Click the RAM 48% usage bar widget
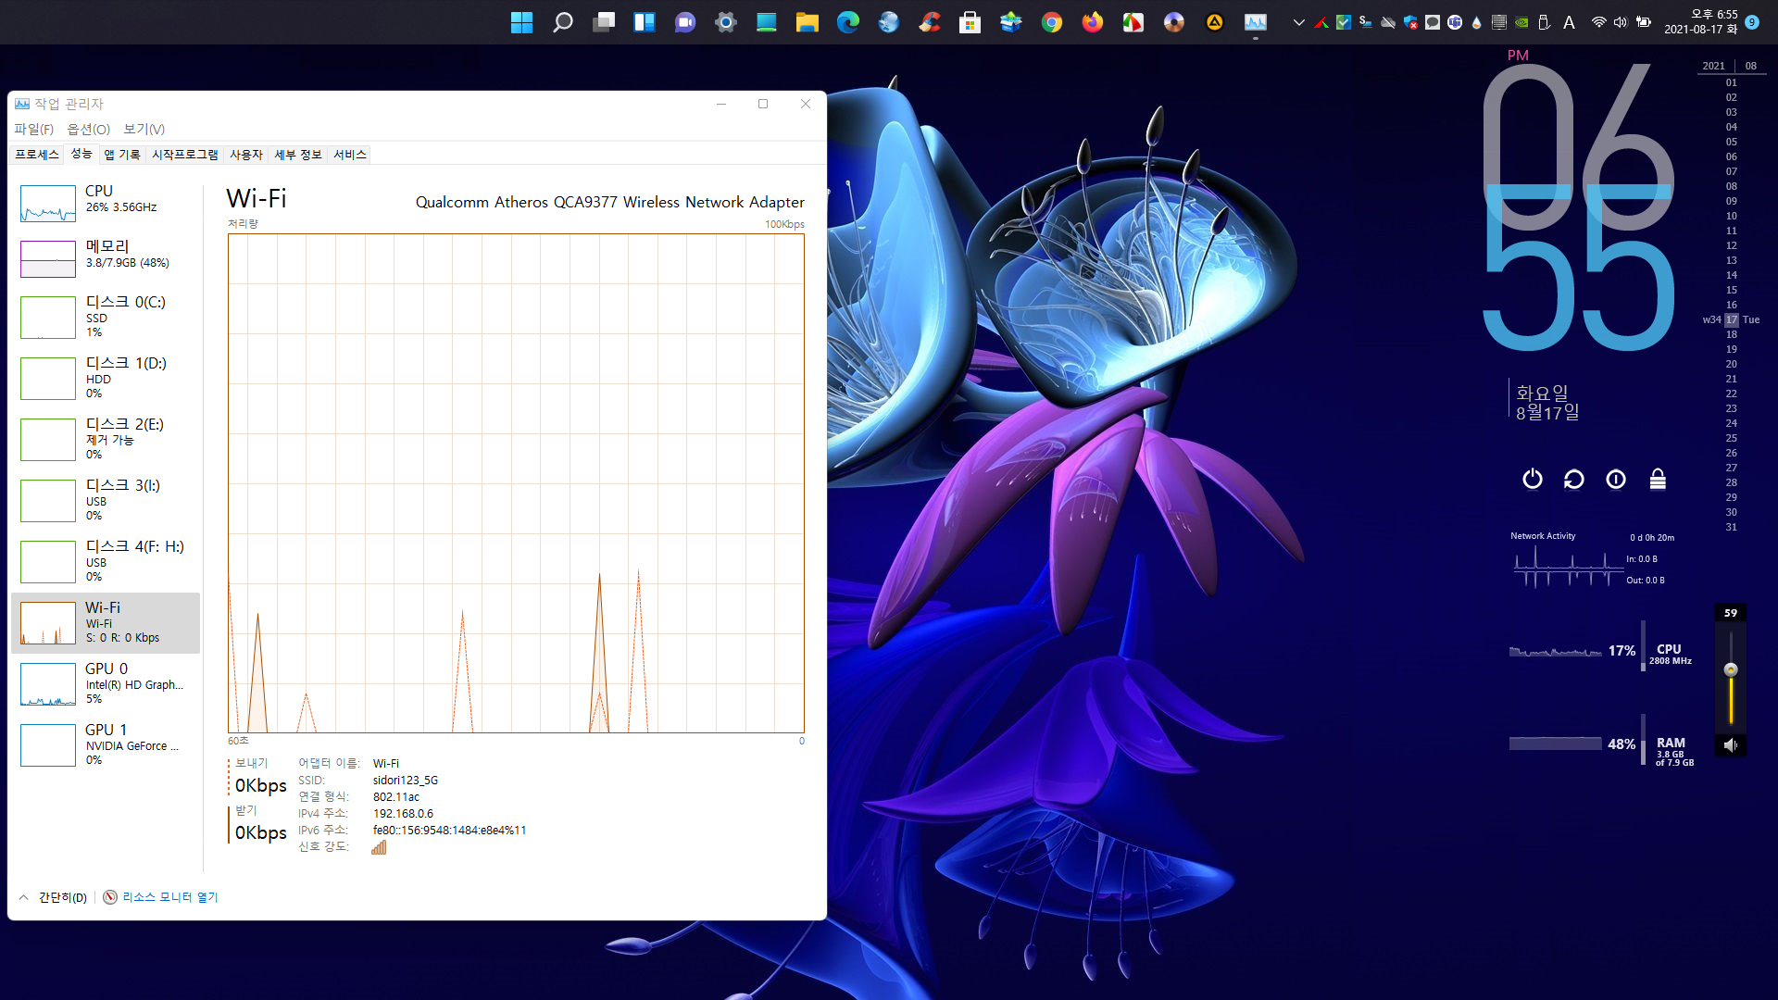 click(x=1555, y=744)
